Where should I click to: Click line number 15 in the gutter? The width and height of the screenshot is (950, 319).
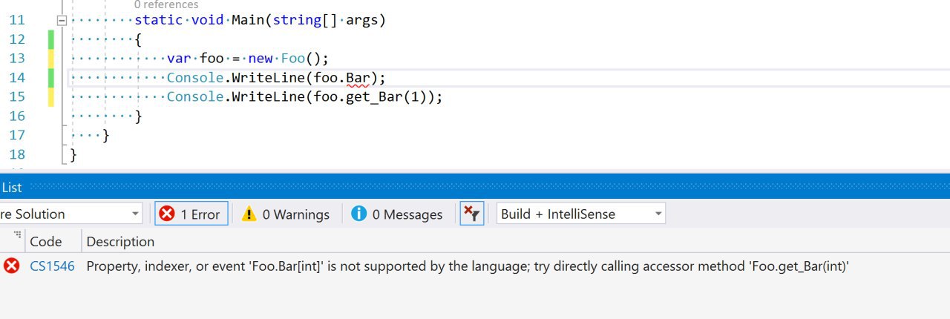tap(16, 97)
